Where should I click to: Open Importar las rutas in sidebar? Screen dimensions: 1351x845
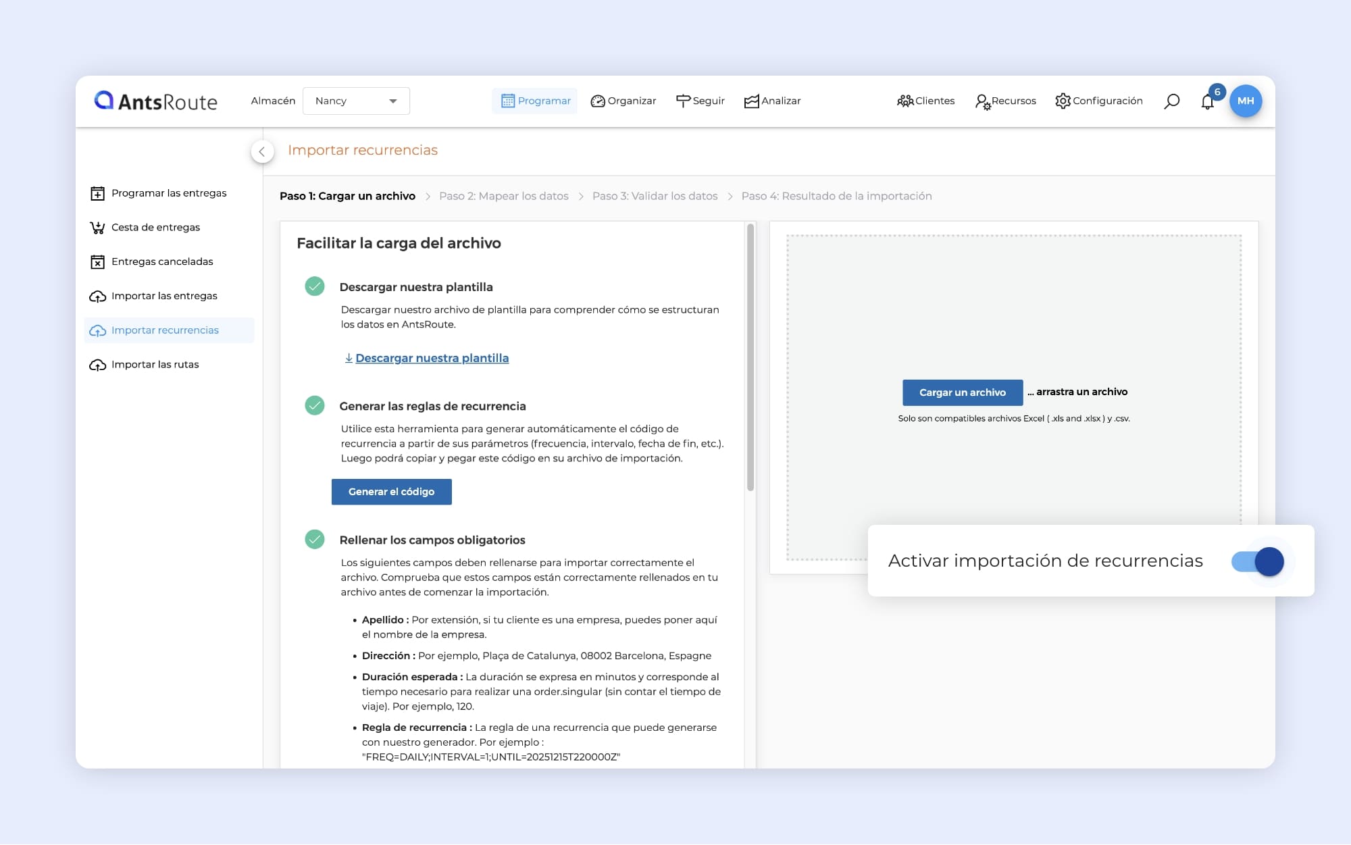[x=155, y=365]
